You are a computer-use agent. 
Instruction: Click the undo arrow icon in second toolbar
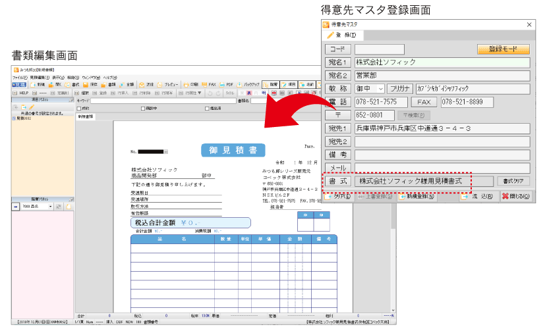(x=210, y=93)
